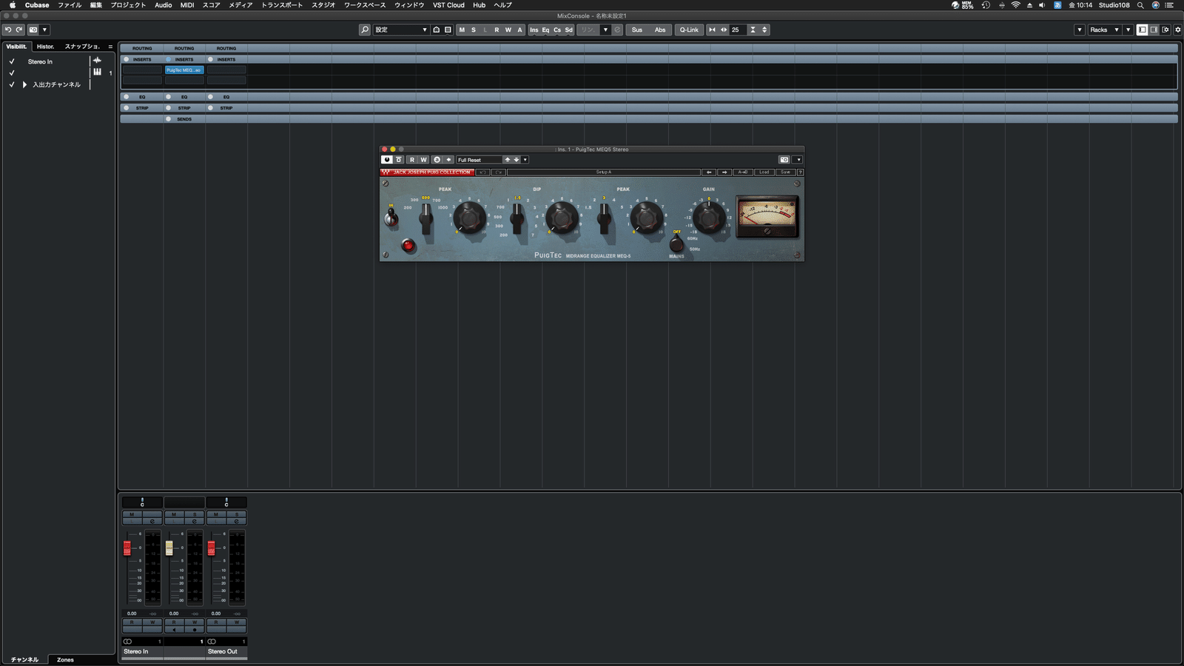Mute the Stereo In channel
This screenshot has width=1184, height=666.
coord(132,514)
